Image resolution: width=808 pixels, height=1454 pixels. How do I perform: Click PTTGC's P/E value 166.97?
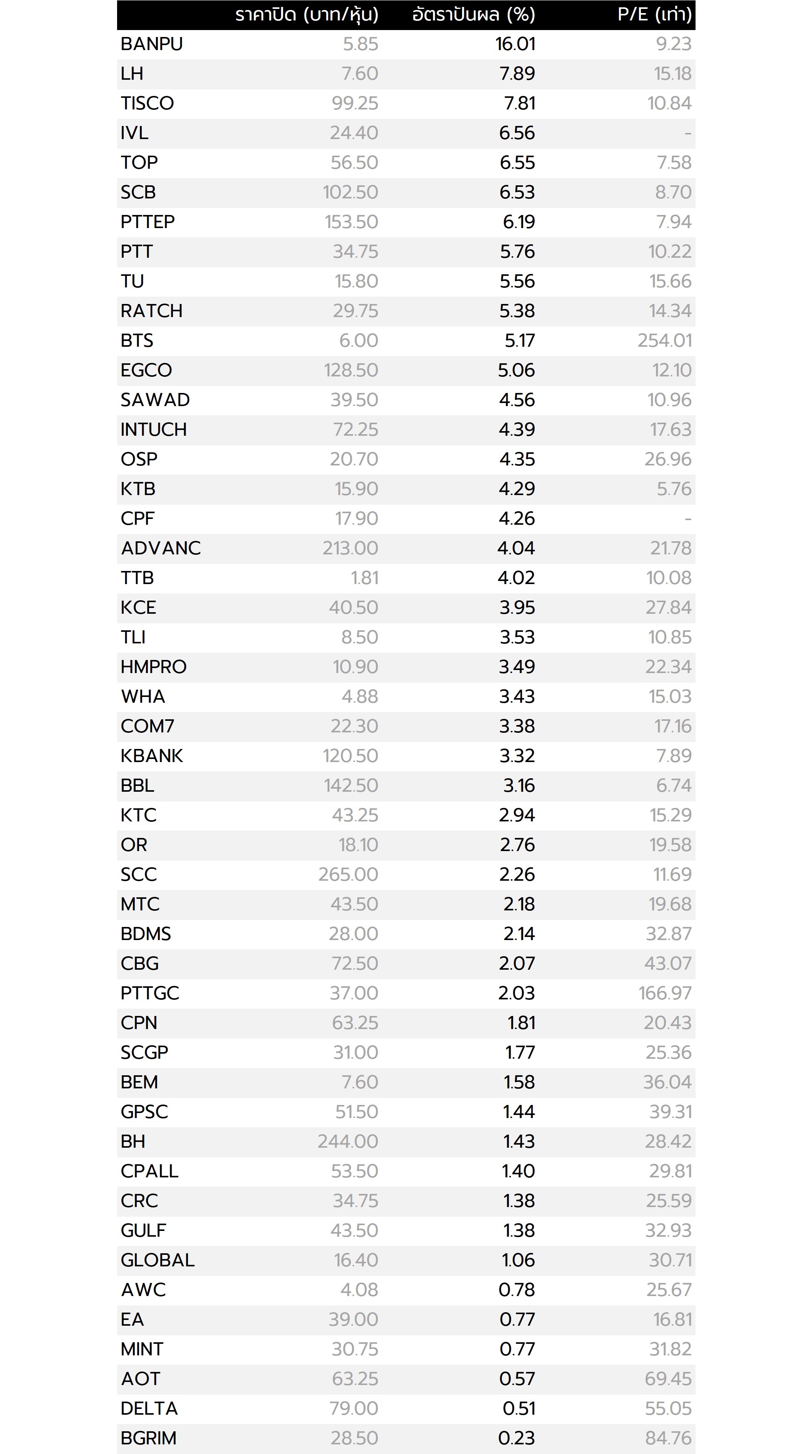pyautogui.click(x=665, y=993)
